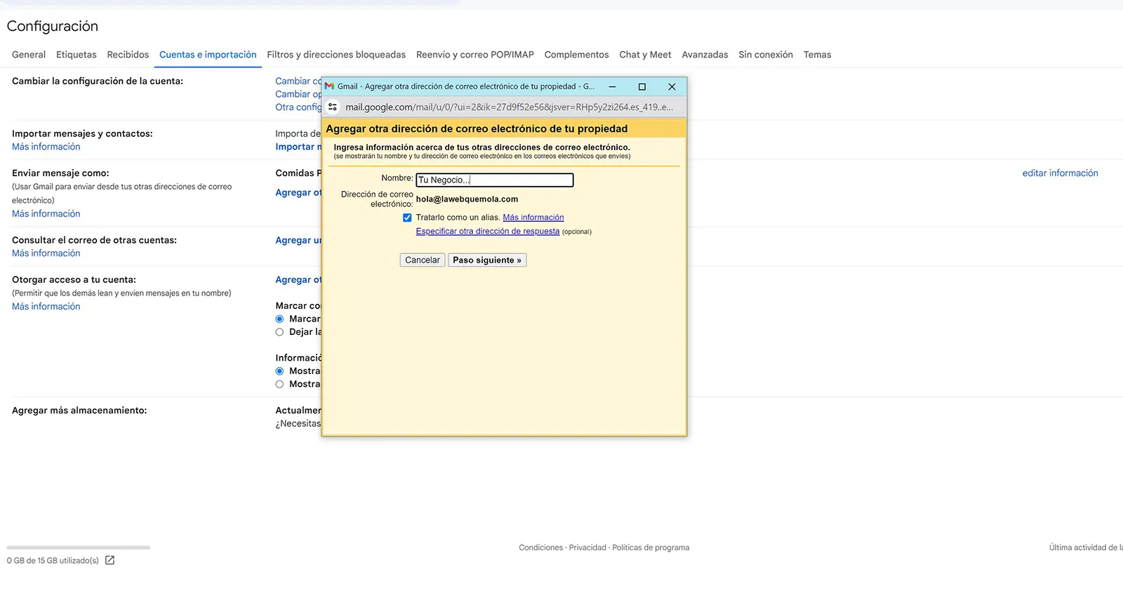Open the Etiquetas settings tab

[77, 55]
